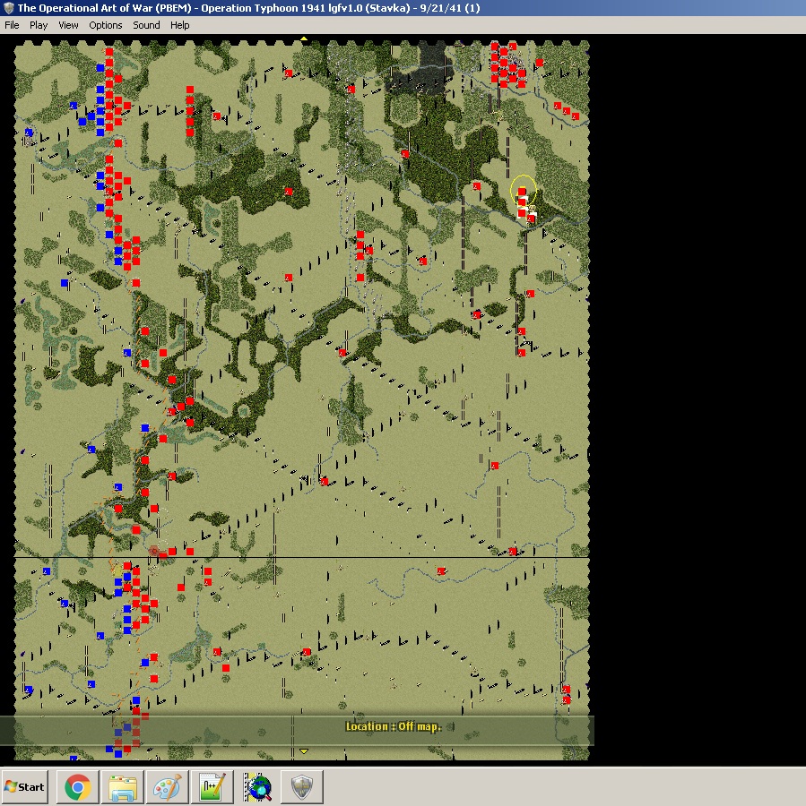This screenshot has width=806, height=806.
Task: Click the yellow down arrow at map bottom
Action: point(304,751)
